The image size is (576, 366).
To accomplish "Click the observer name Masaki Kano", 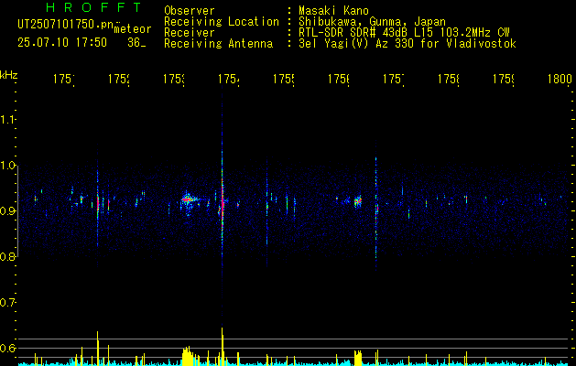I will pyautogui.click(x=333, y=11).
